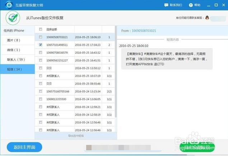Select the 图片 (8) category

(18, 40)
